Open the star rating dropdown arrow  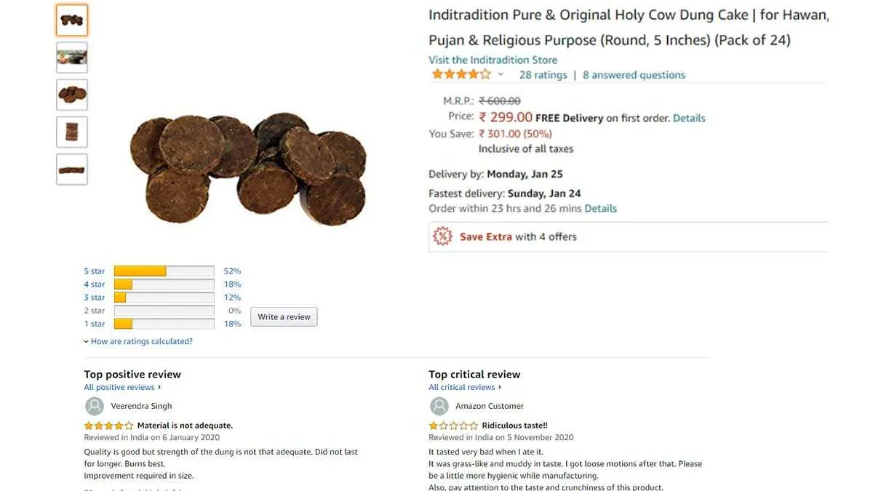coord(501,75)
